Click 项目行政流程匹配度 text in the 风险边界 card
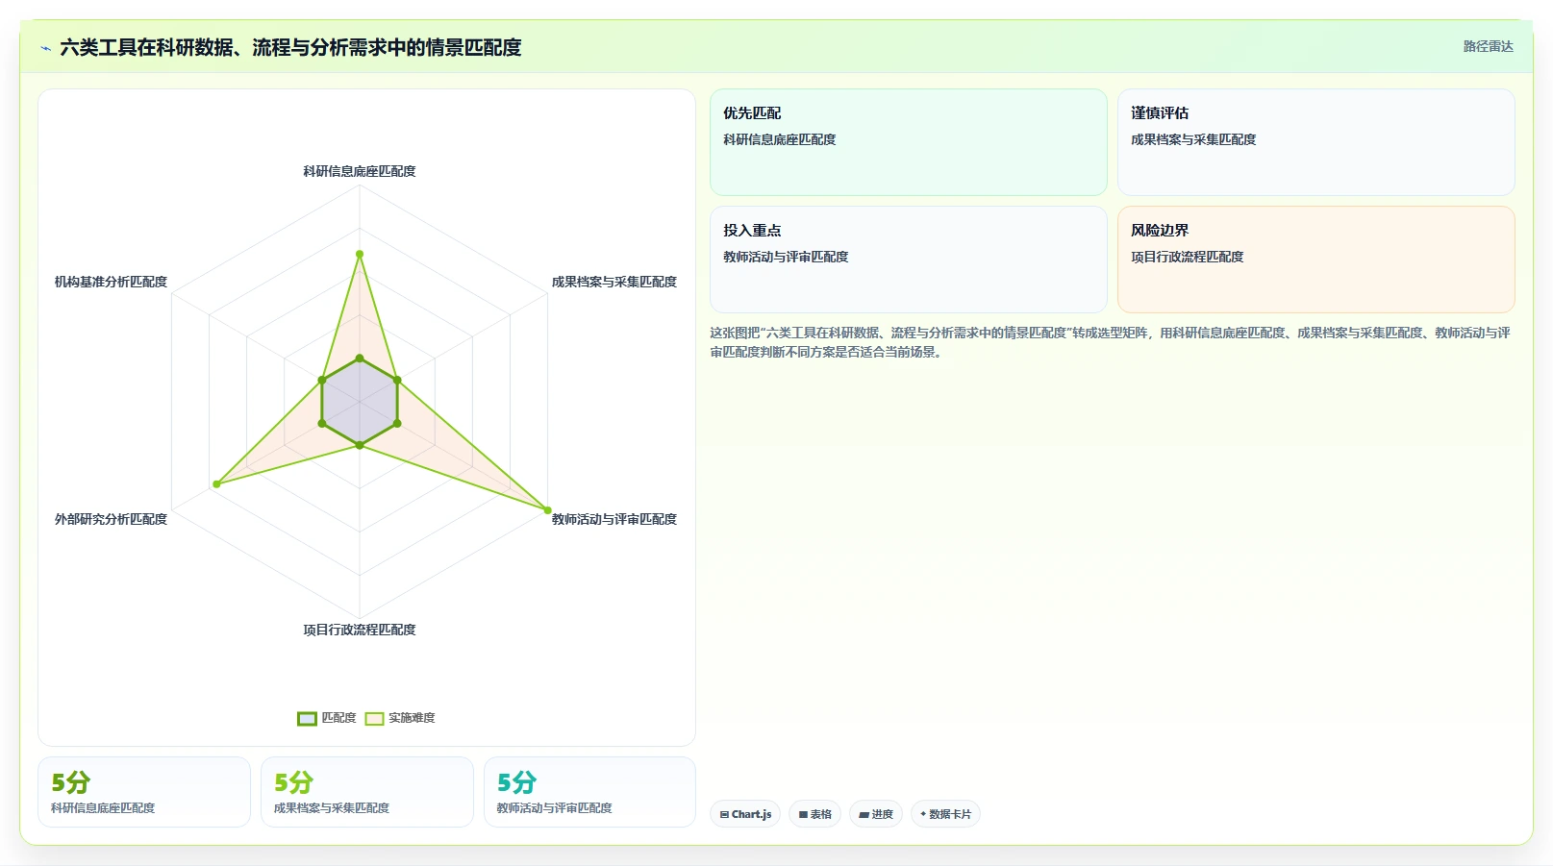The width and height of the screenshot is (1553, 866). coord(1188,257)
